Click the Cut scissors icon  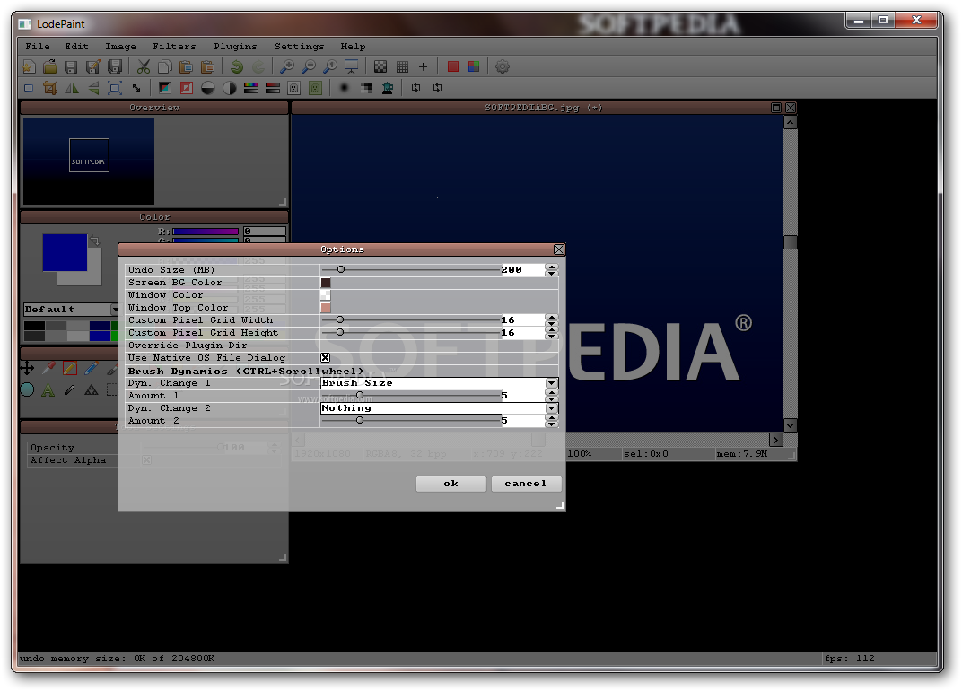(144, 67)
